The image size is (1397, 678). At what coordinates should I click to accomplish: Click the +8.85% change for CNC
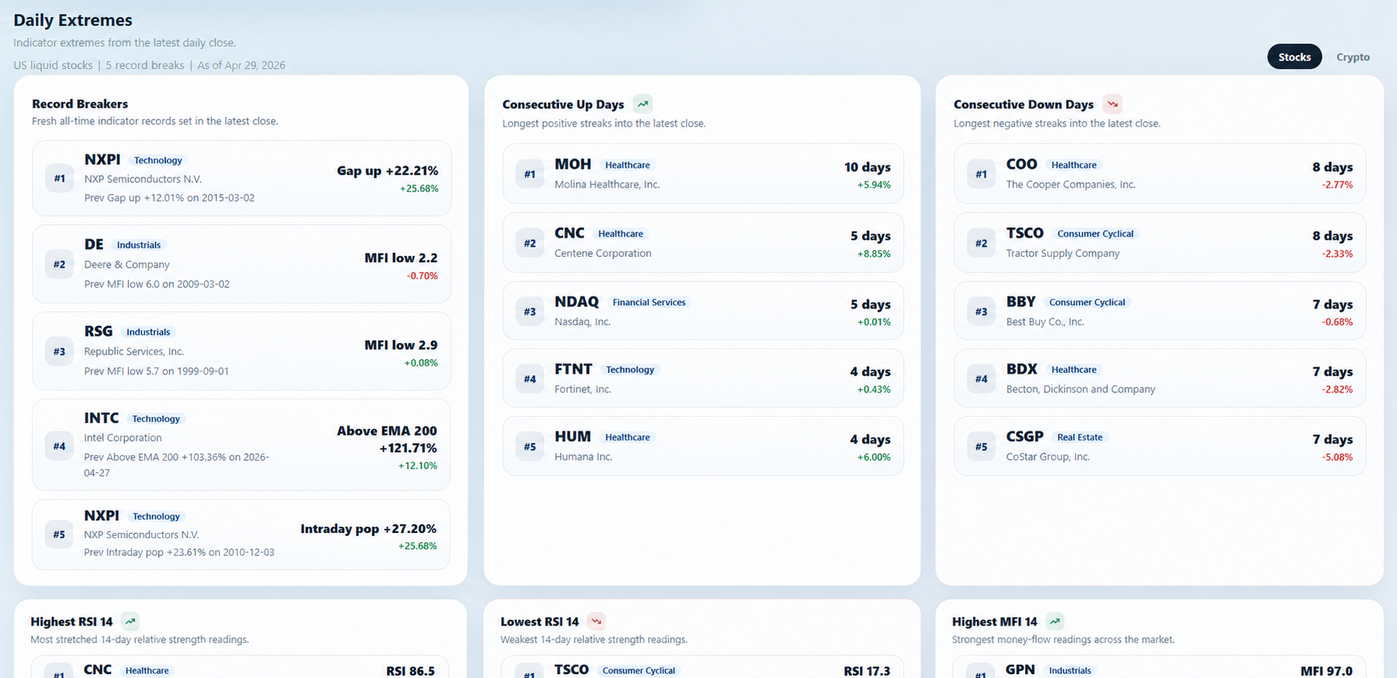tap(874, 254)
